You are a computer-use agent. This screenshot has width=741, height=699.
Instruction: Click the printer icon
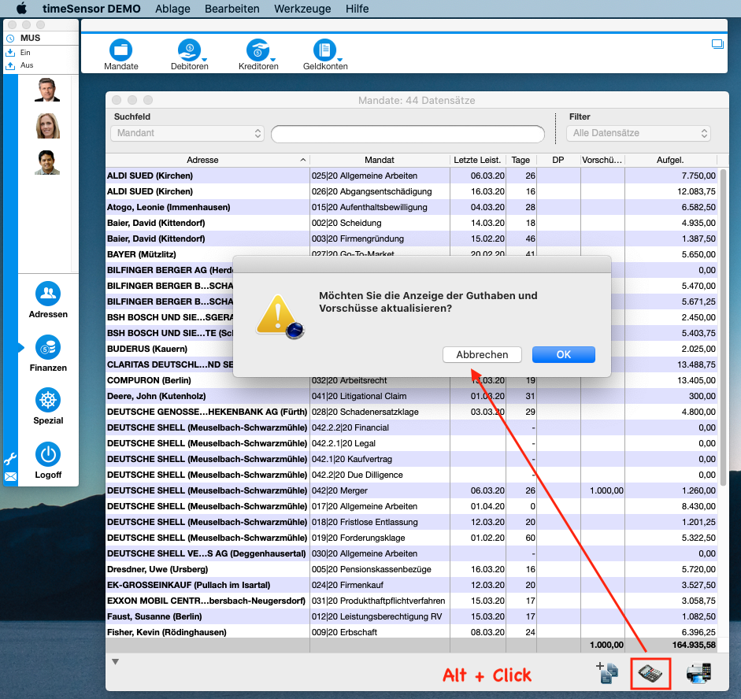698,673
